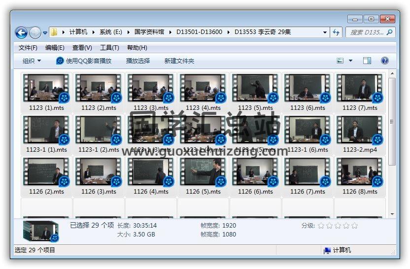Click the Forward navigation arrow button
This screenshot has height=269, width=410.
click(x=35, y=33)
